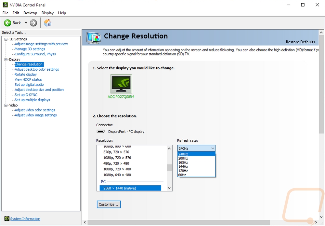Open the Desktop menu
Image resolution: width=325 pixels, height=226 pixels.
[30, 13]
